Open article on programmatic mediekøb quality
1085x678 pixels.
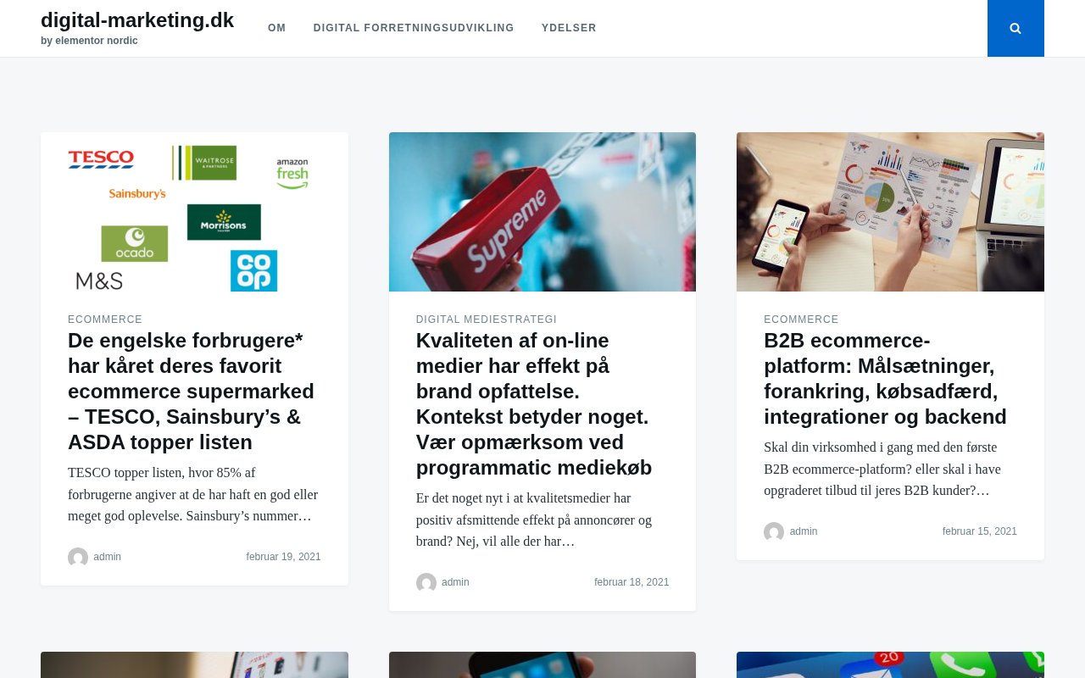point(534,404)
